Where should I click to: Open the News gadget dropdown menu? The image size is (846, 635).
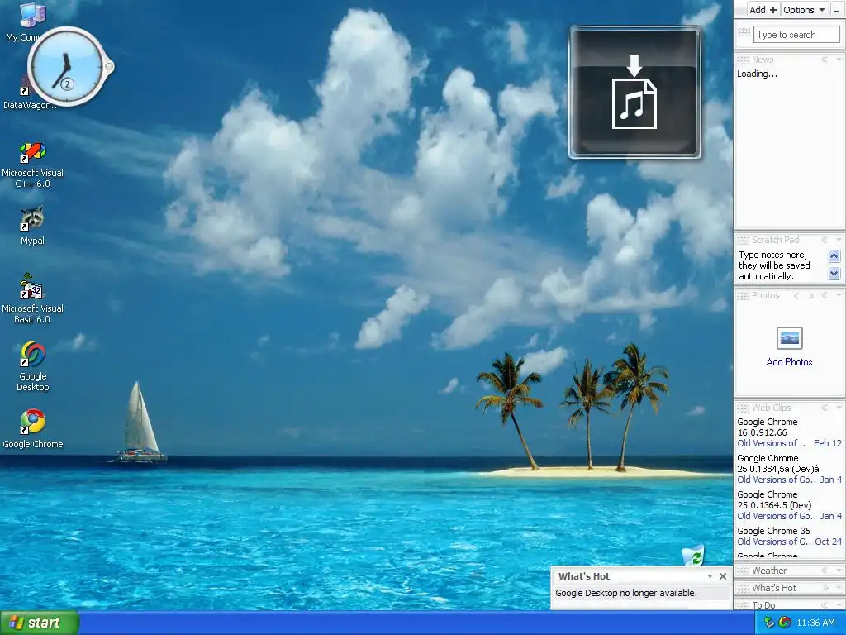[x=839, y=60]
